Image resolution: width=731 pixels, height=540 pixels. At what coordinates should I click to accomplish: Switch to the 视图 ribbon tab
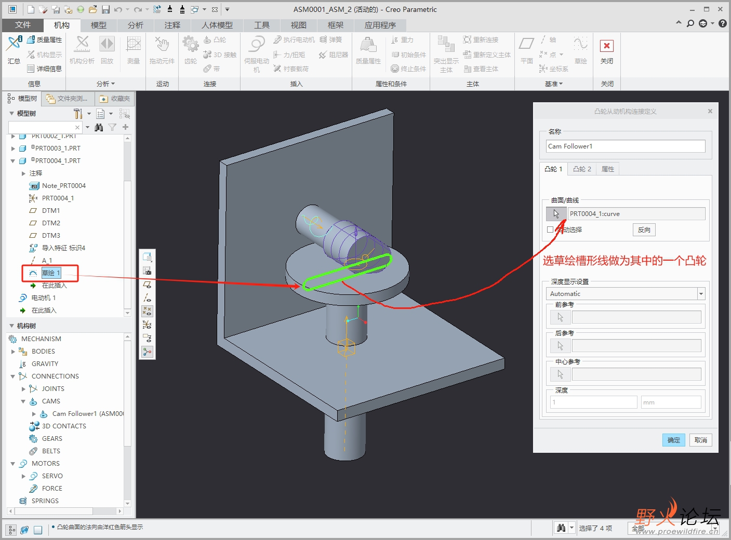point(299,25)
